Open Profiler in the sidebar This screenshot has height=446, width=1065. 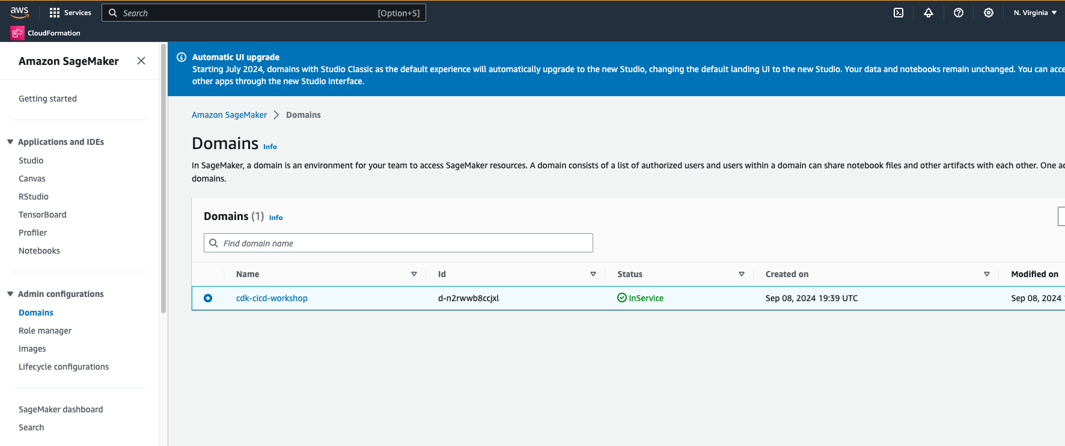click(32, 233)
